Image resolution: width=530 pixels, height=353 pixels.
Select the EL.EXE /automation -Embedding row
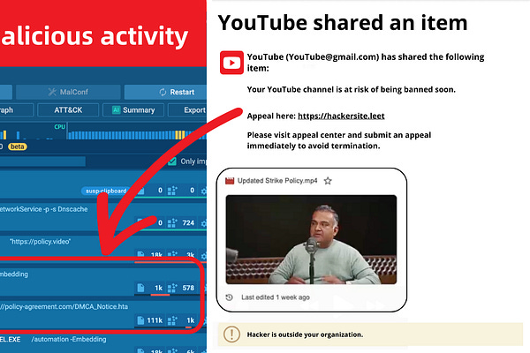click(103, 344)
